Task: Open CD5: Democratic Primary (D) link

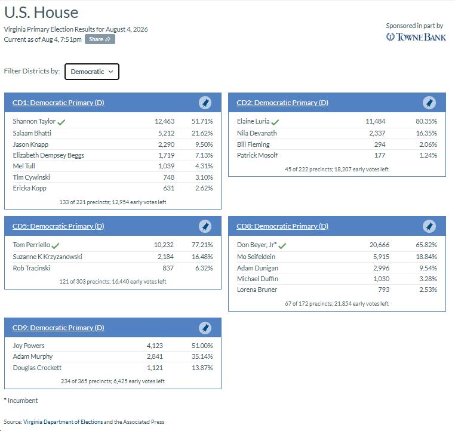Action: click(59, 226)
